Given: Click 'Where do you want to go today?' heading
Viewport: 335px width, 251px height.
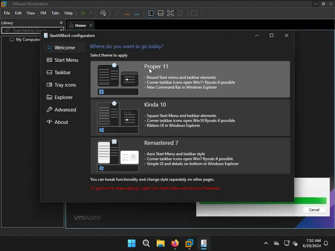Looking at the screenshot, I should click(127, 46).
